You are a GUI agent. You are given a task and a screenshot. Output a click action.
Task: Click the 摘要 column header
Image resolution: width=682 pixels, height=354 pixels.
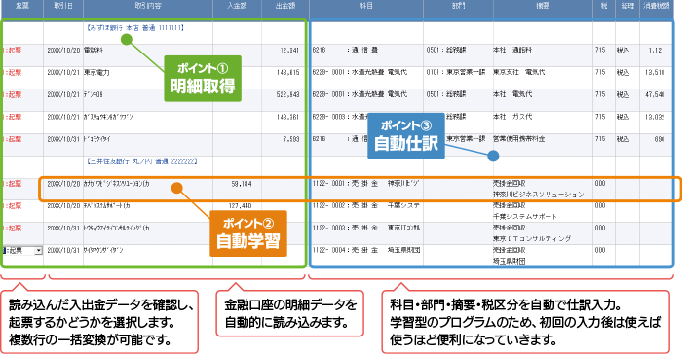[543, 6]
